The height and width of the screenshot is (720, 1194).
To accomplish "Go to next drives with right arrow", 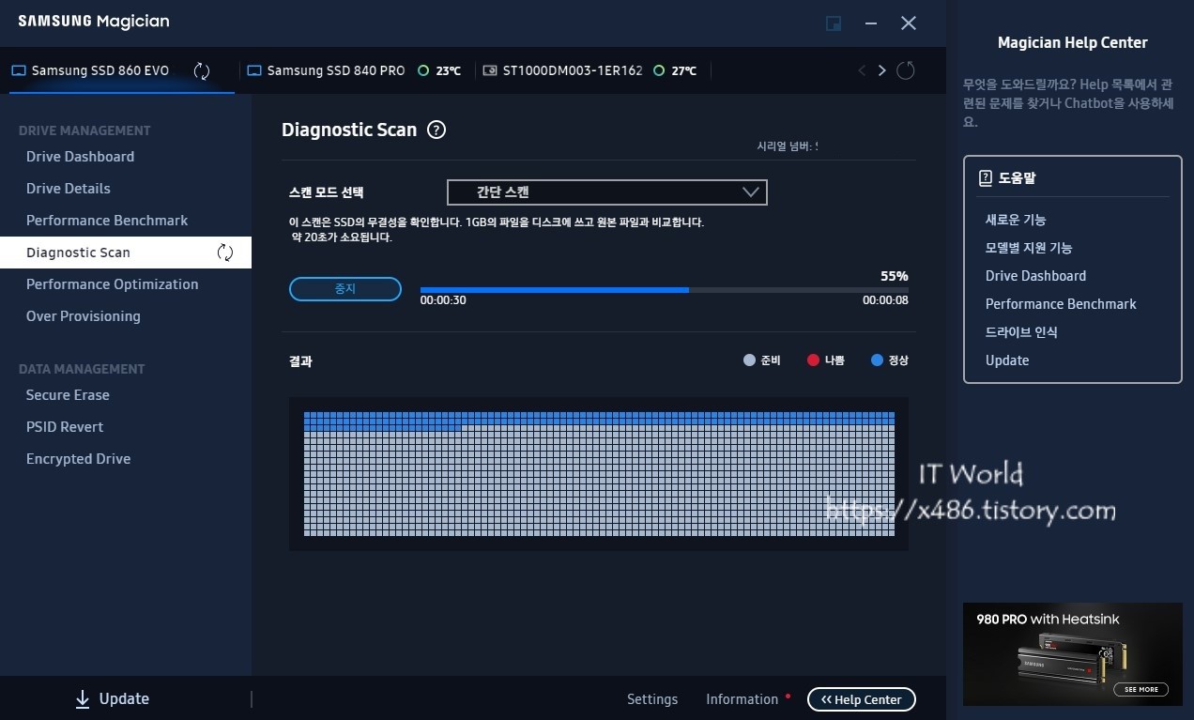I will click(x=881, y=70).
